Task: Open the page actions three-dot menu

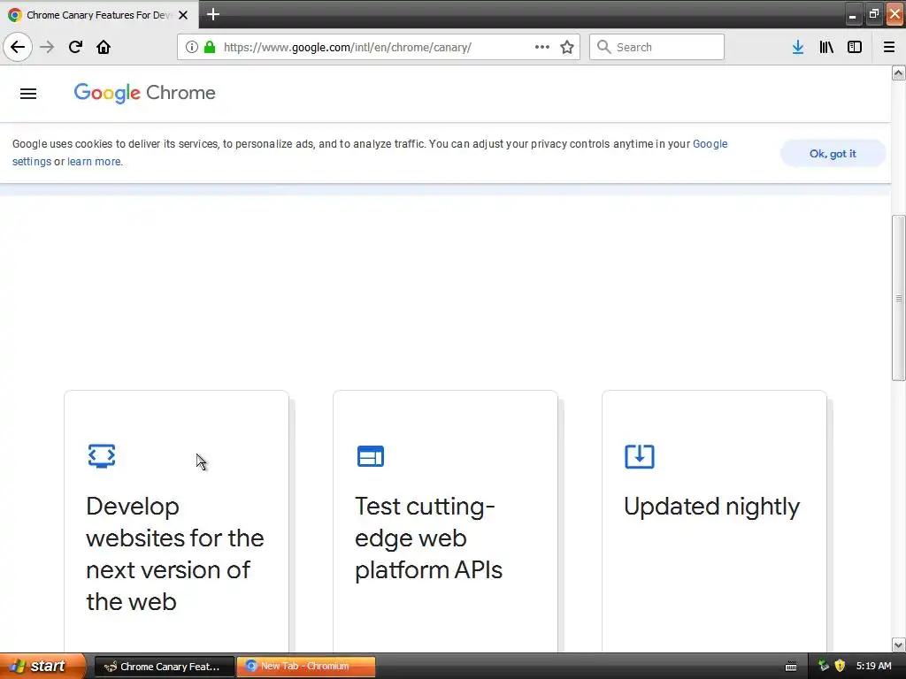Action: tap(542, 47)
